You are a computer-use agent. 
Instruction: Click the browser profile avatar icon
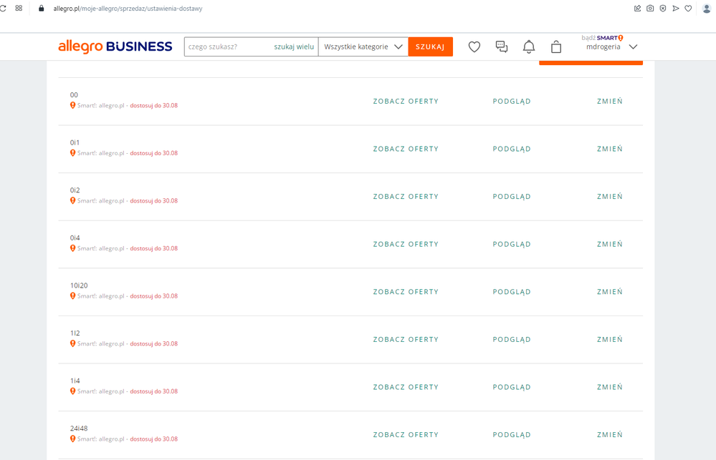707,8
